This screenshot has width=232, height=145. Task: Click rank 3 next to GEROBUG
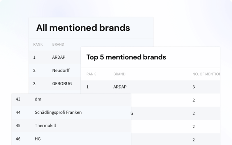click(34, 83)
